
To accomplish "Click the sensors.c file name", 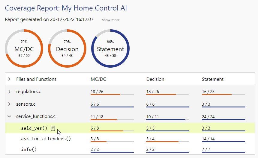I will pyautogui.click(x=26, y=104).
